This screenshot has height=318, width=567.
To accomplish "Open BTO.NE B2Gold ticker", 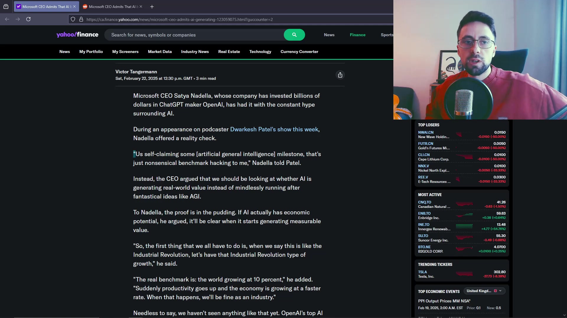I will tap(424, 247).
